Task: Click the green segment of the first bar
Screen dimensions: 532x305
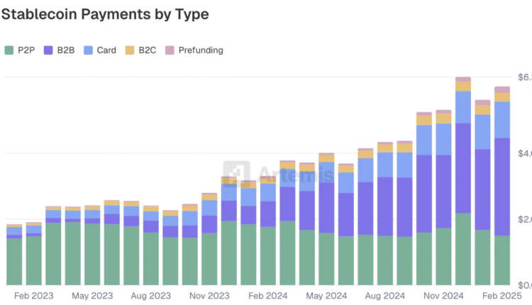Action: (x=14, y=261)
